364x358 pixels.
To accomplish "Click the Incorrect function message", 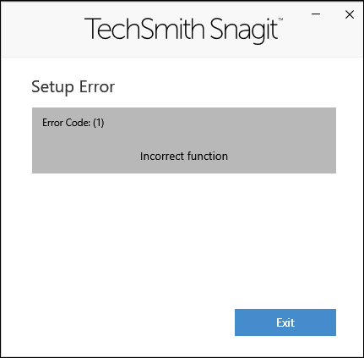I will tap(184, 156).
